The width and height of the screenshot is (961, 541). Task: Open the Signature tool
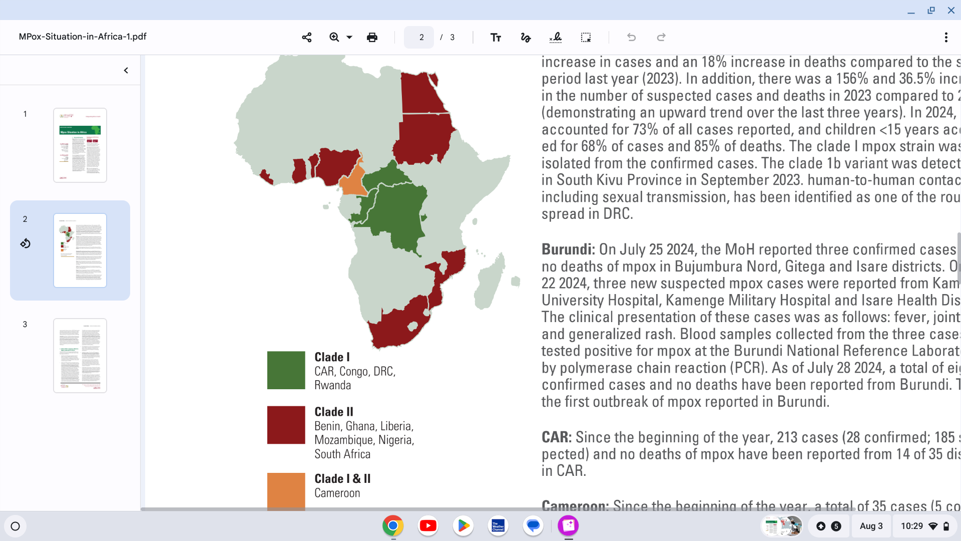click(556, 37)
